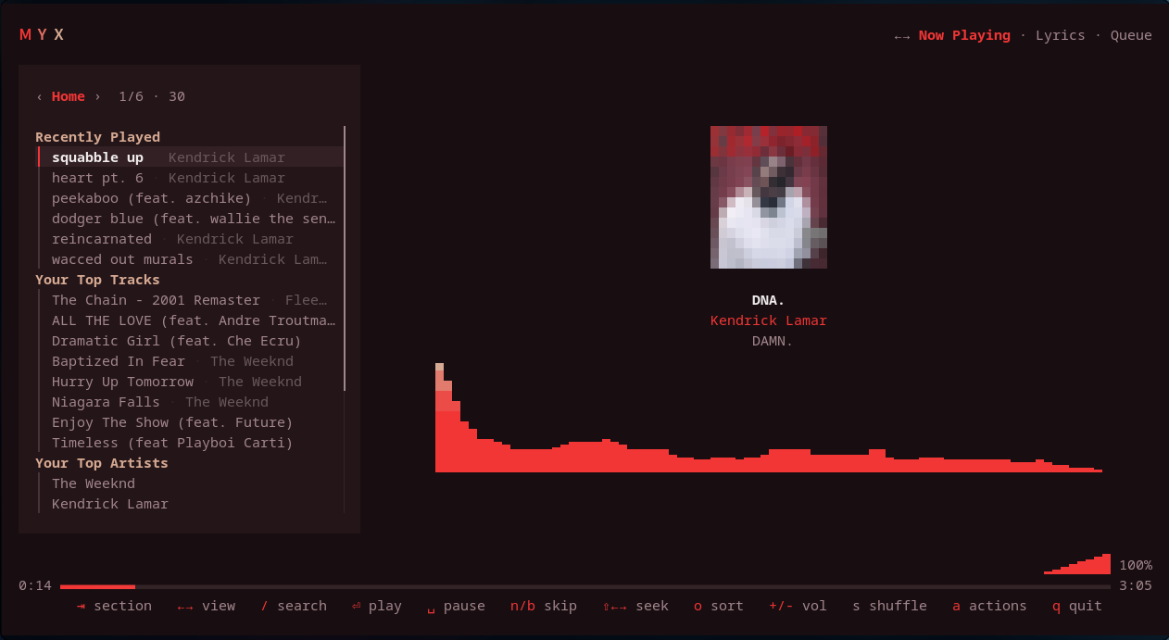1169x640 pixels.
Task: Open the Lyrics view
Action: point(1061,35)
